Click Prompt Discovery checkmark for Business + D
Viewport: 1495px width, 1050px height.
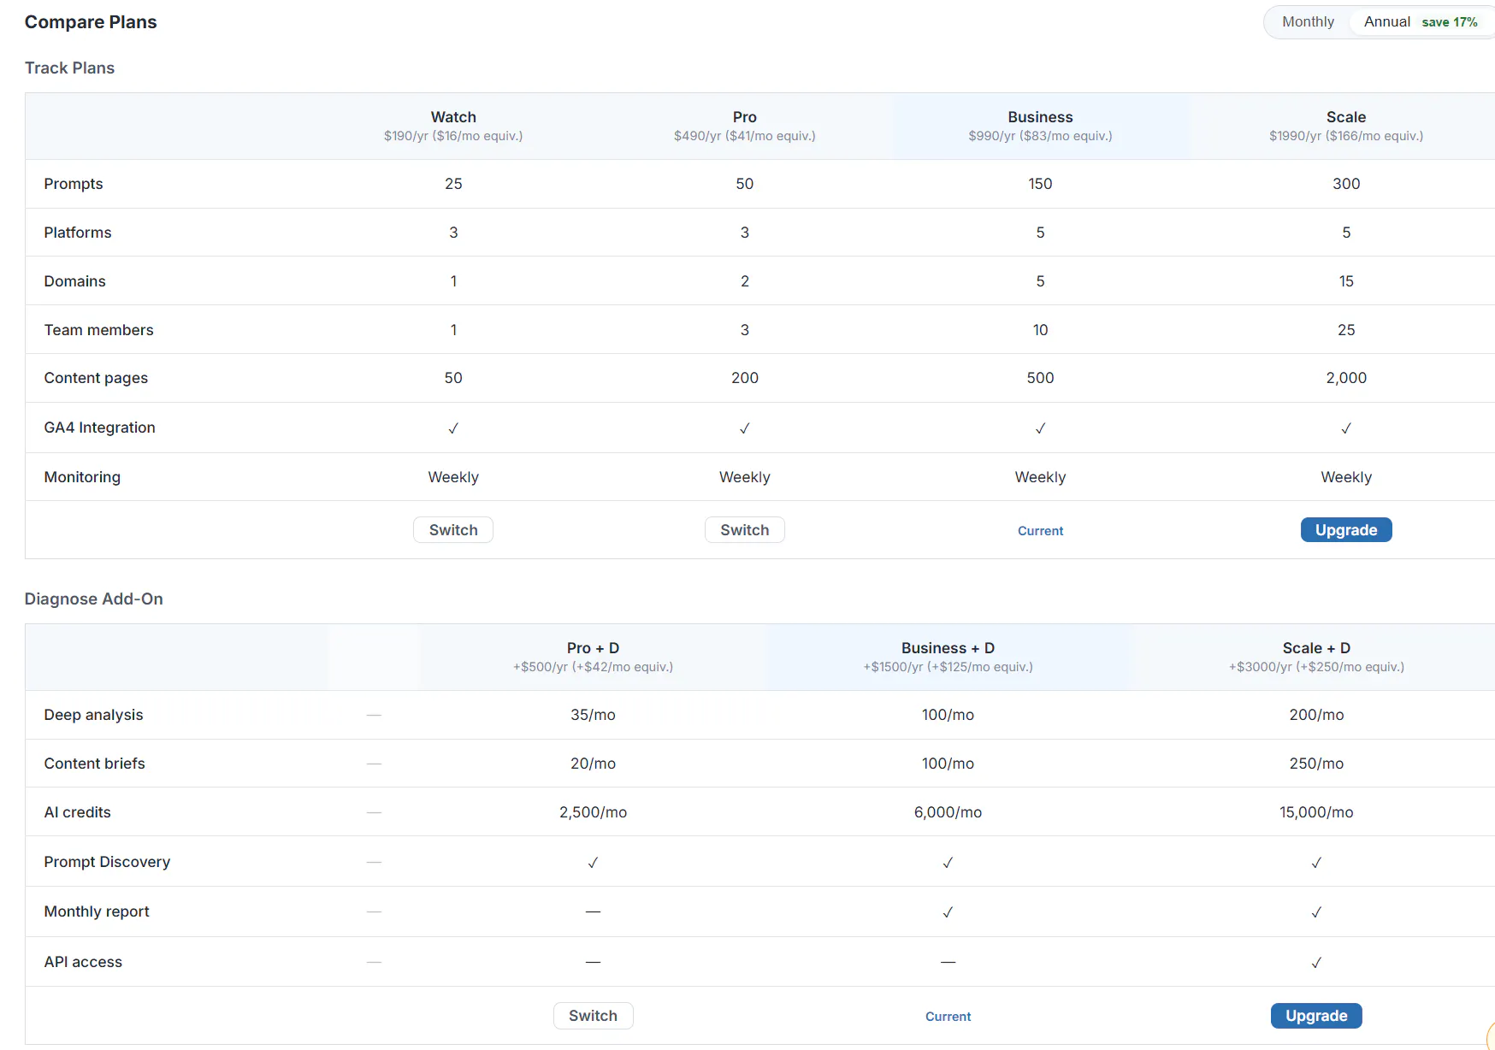point(948,863)
